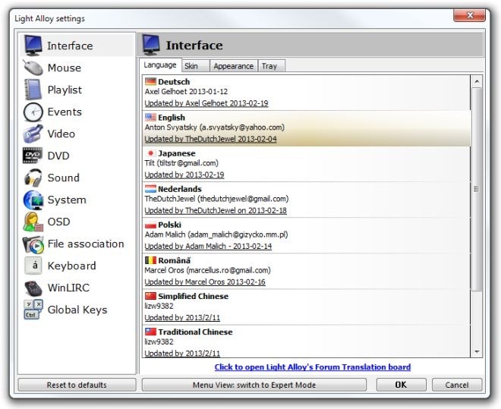Click 'Tilt (tiltstr@gmail.com)' author text
This screenshot has width=501, height=409.
point(181,163)
